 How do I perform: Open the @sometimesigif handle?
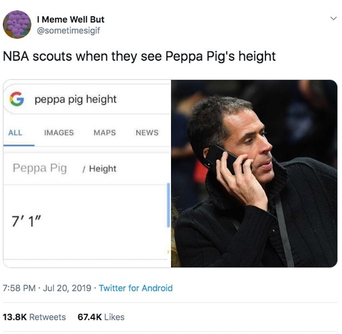tap(68, 30)
